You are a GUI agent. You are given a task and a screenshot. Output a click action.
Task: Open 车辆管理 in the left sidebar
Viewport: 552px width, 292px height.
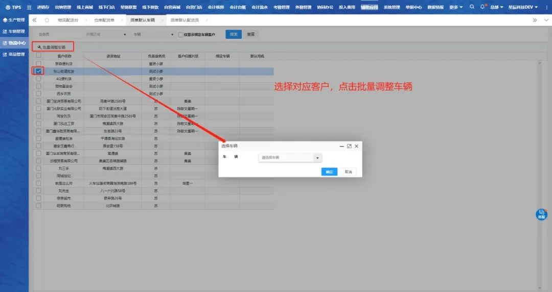point(14,32)
